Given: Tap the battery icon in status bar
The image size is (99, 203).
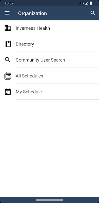Looking at the screenshot, I should pyautogui.click(x=91, y=3).
